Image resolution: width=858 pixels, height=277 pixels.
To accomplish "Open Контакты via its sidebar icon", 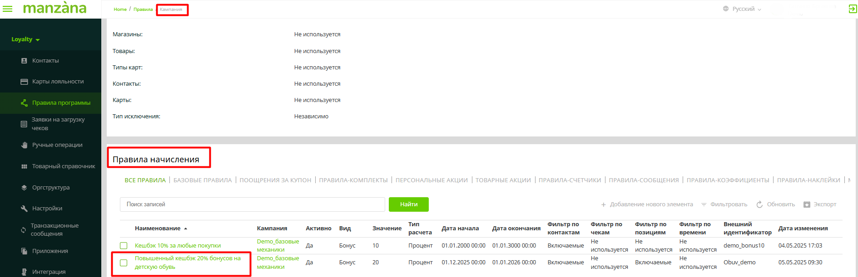I will pyautogui.click(x=24, y=61).
